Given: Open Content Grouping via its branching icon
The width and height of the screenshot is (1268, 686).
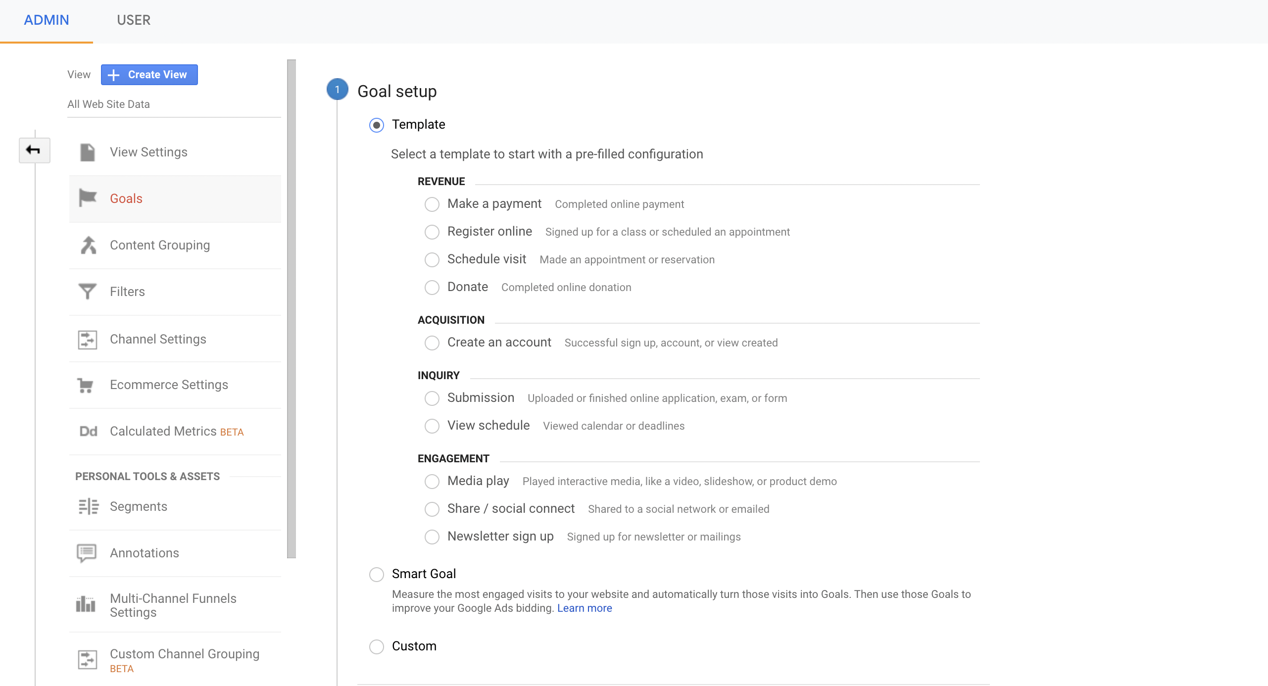Looking at the screenshot, I should click(x=88, y=245).
